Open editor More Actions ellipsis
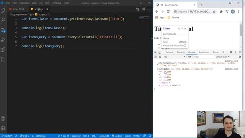245x138 pixels. (149, 9)
